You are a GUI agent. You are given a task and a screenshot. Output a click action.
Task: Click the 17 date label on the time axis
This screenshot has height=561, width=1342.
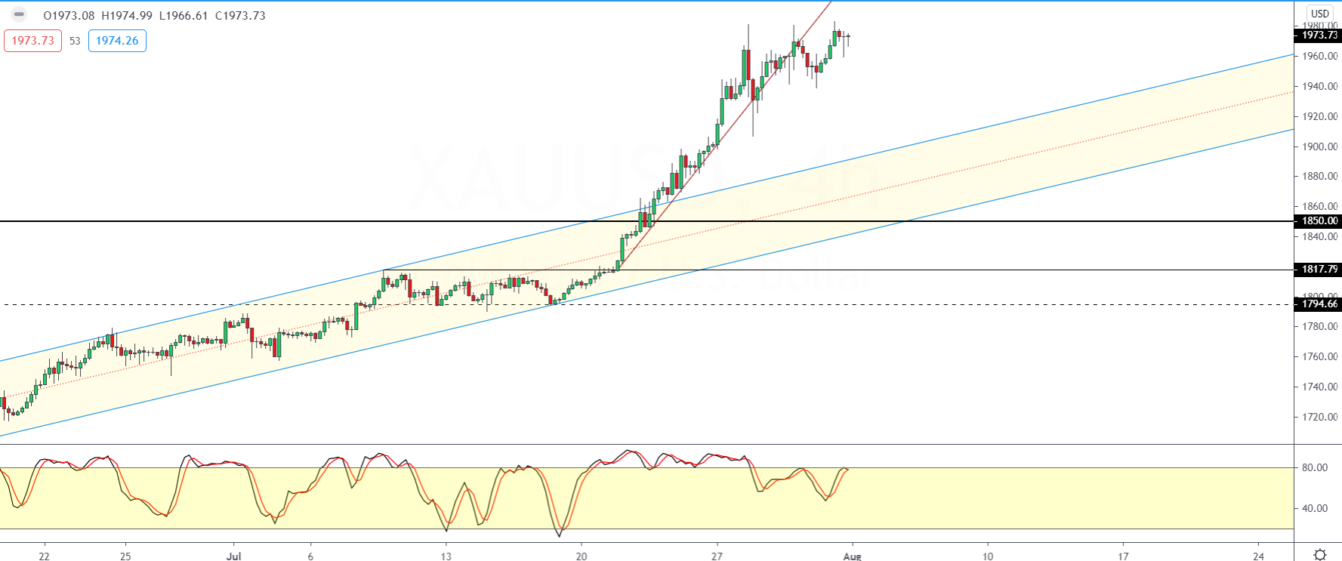click(x=1123, y=556)
